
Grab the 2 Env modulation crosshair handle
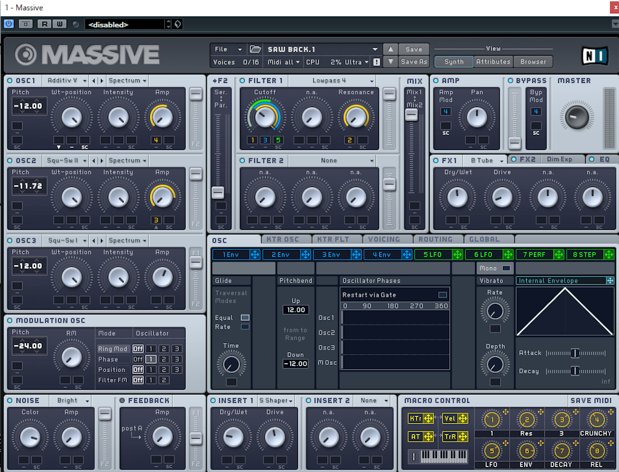[305, 255]
